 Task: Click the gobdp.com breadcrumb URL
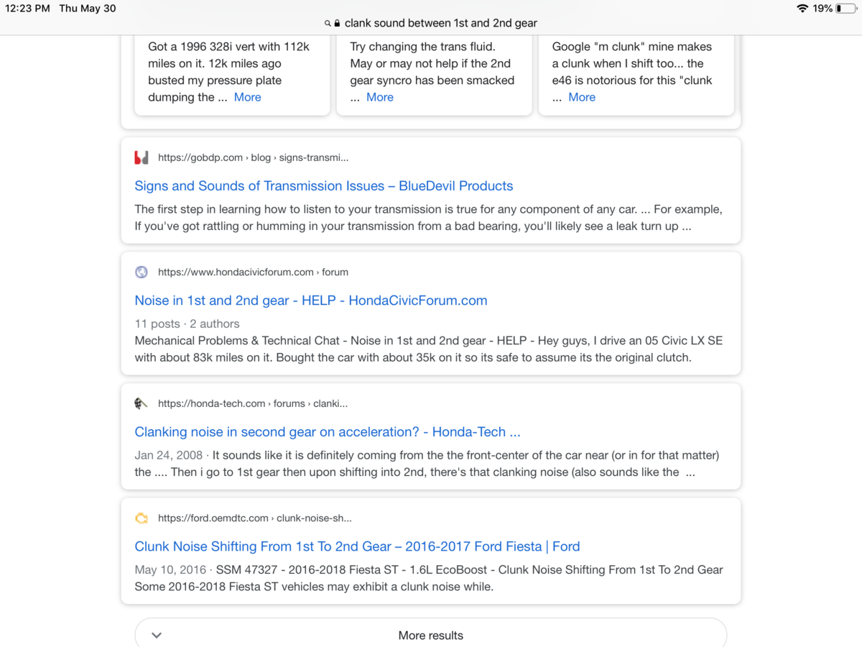[253, 157]
